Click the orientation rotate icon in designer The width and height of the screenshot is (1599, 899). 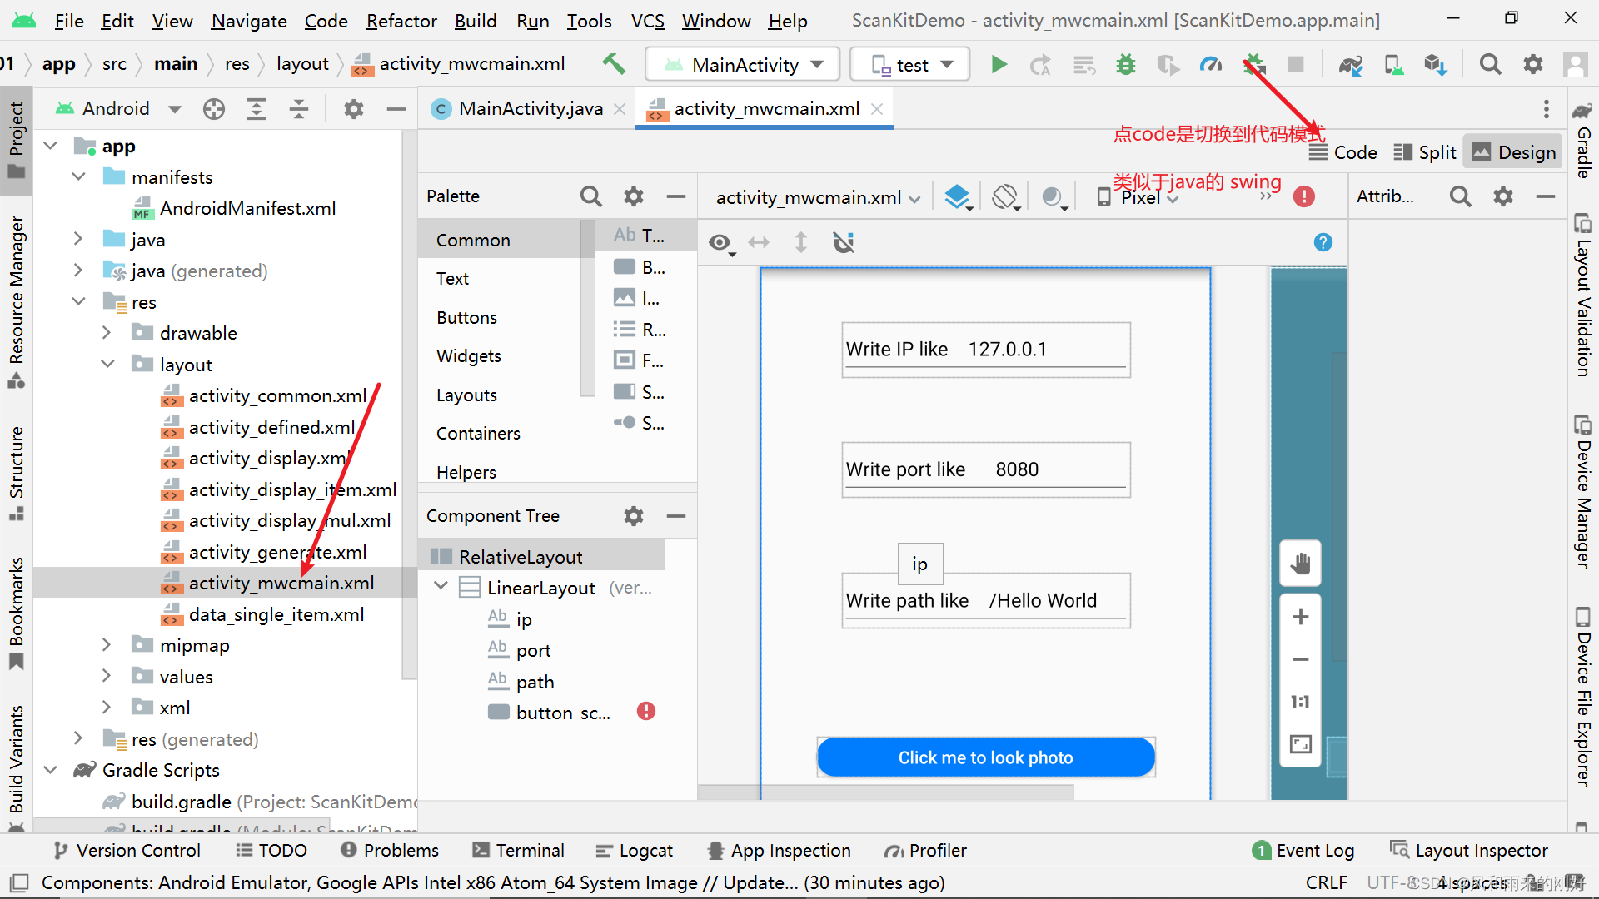click(x=1005, y=197)
